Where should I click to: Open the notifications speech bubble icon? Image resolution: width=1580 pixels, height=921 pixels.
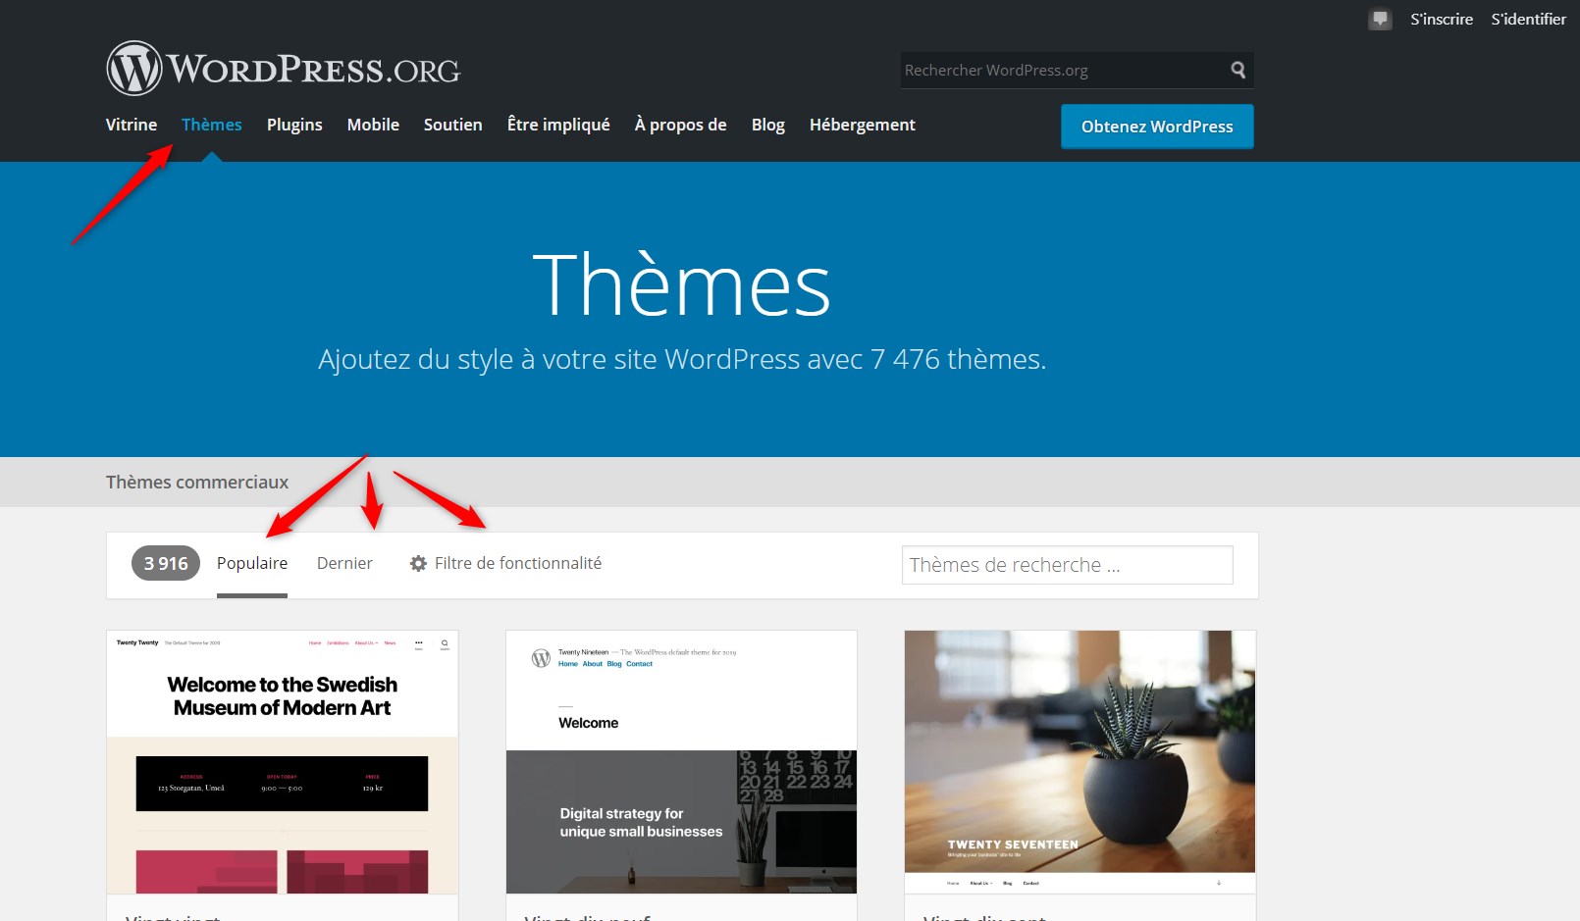coord(1380,19)
